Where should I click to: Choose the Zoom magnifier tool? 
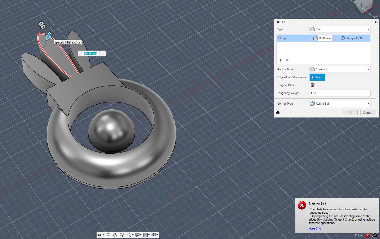pos(122,235)
